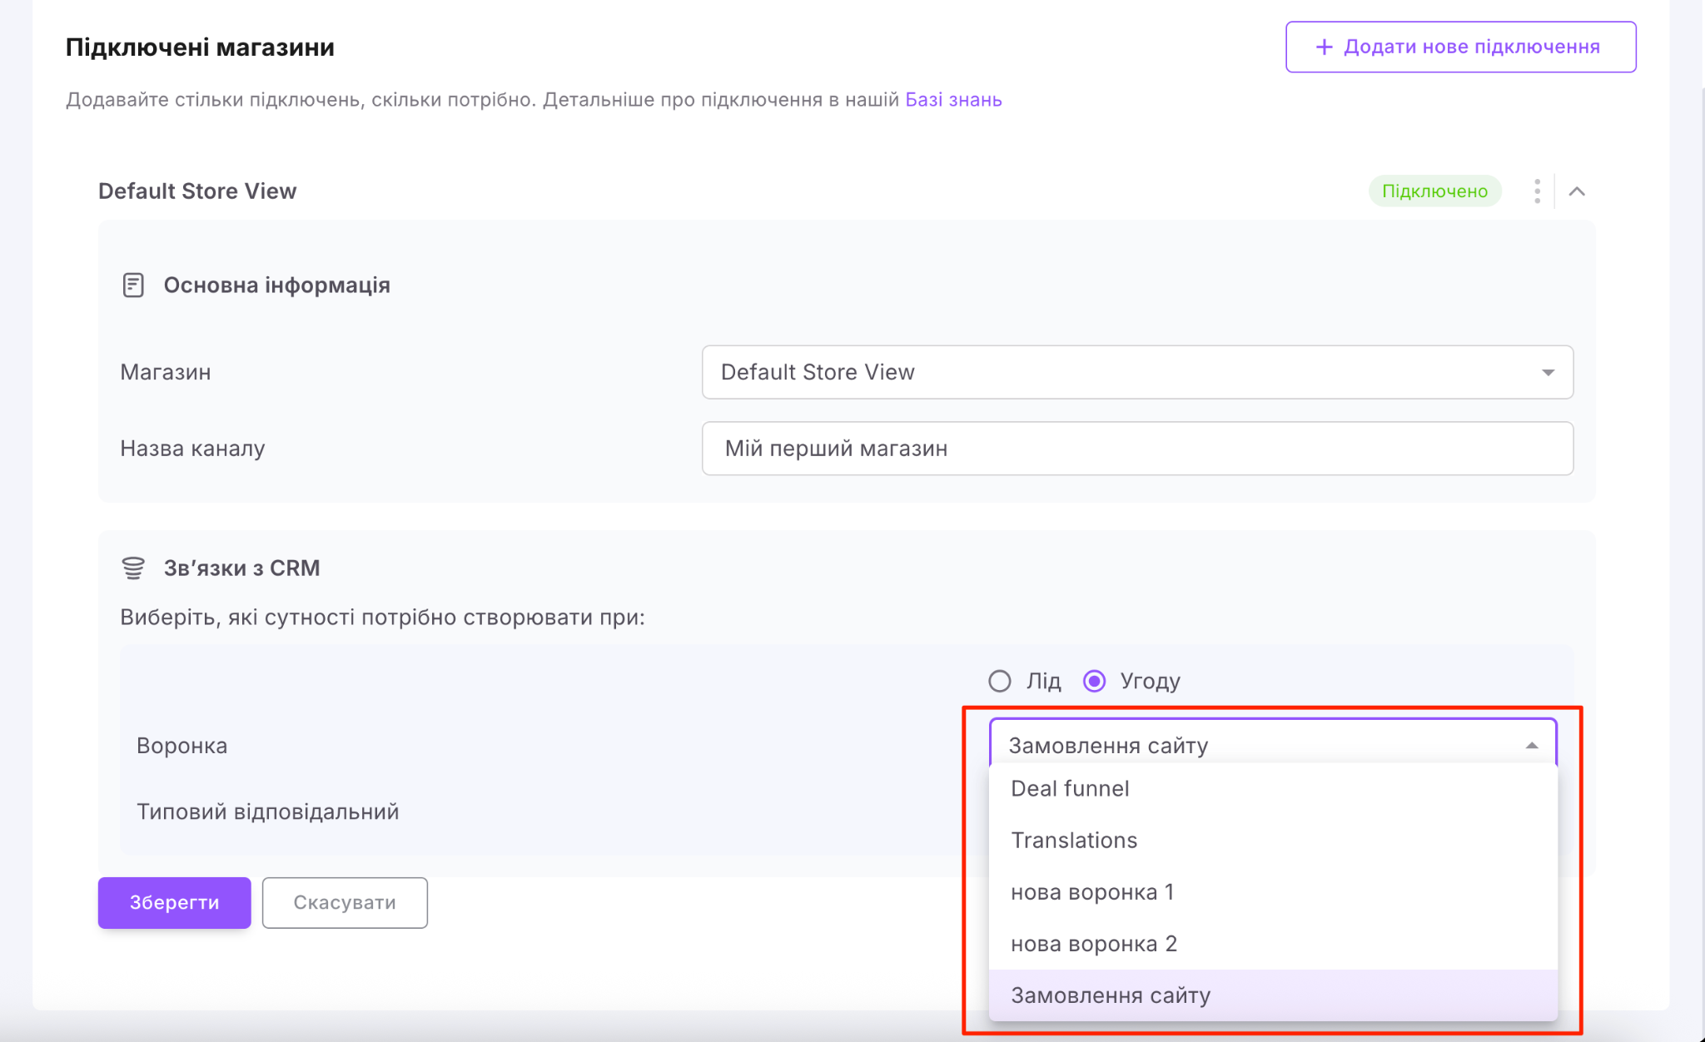Image resolution: width=1705 pixels, height=1042 pixels.
Task: Click the Назва каналу input field
Action: (1136, 449)
